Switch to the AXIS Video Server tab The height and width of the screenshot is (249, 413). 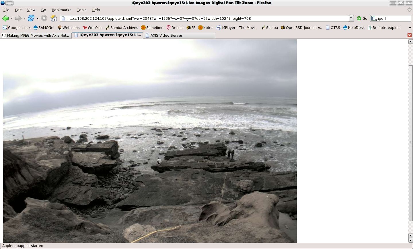[x=179, y=35]
